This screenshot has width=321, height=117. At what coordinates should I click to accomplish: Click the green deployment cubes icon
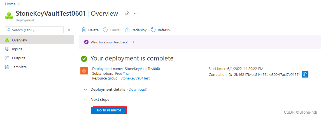(9, 16)
